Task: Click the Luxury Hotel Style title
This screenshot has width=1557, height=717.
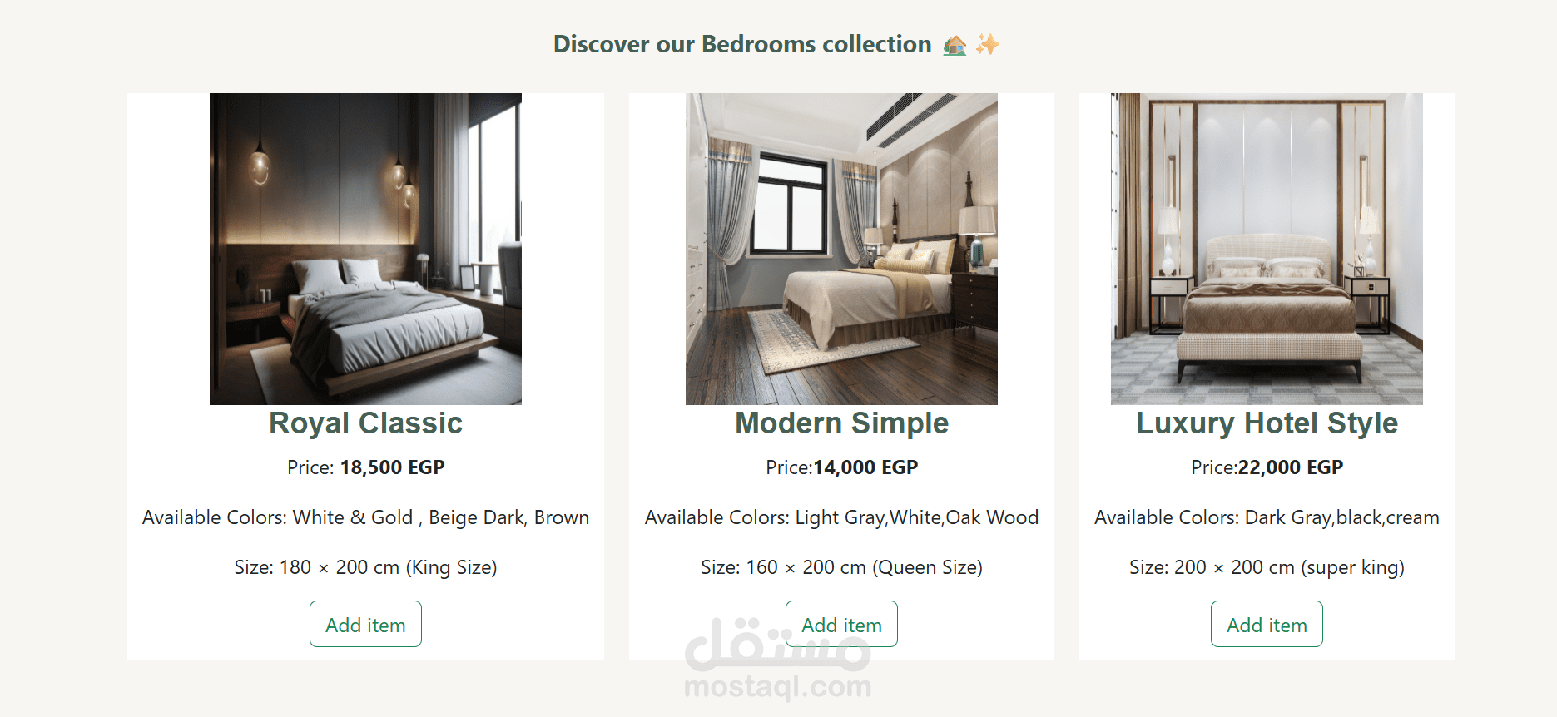Action: 1267,423
